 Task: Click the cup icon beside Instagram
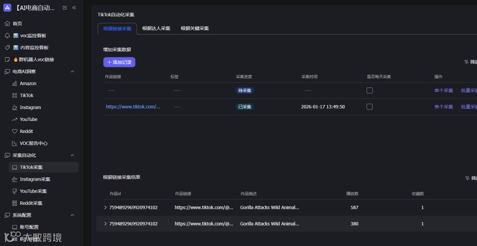point(15,107)
